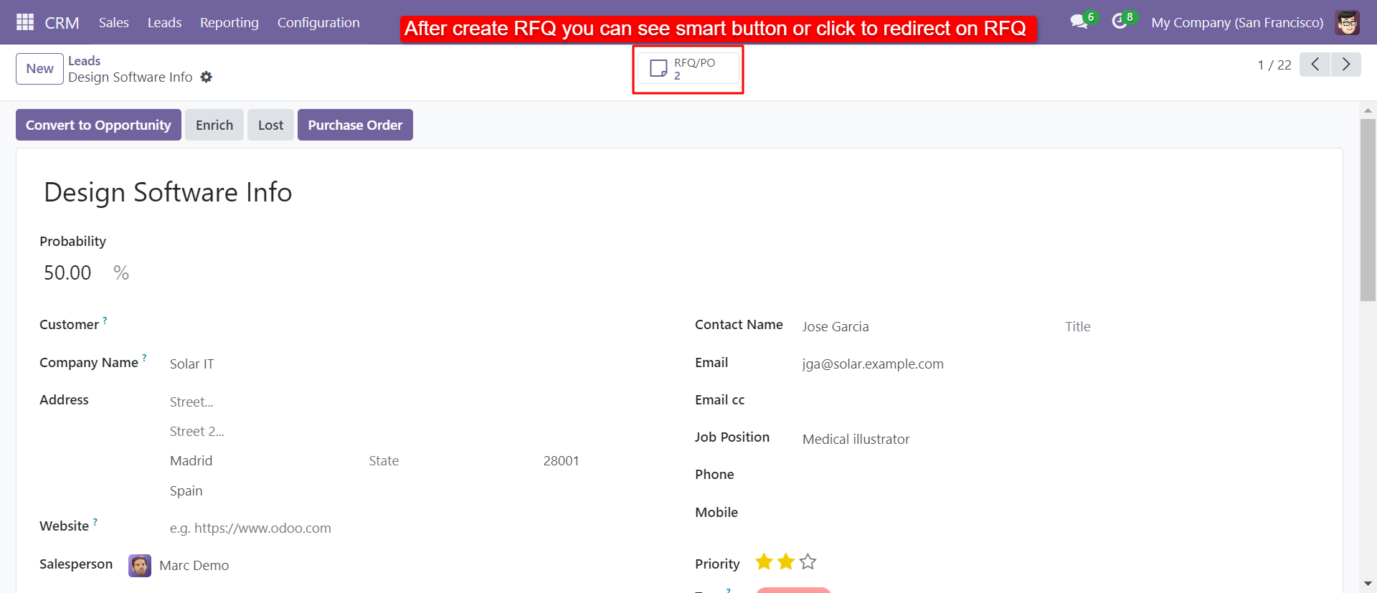Set priority to first star

pos(764,561)
